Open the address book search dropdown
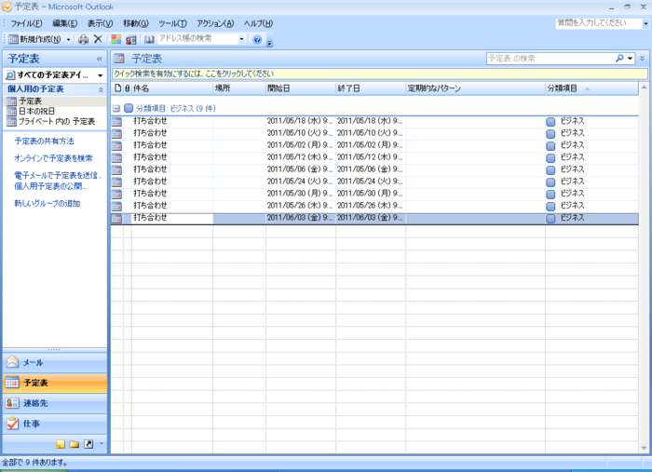This screenshot has height=472, width=652. (241, 39)
